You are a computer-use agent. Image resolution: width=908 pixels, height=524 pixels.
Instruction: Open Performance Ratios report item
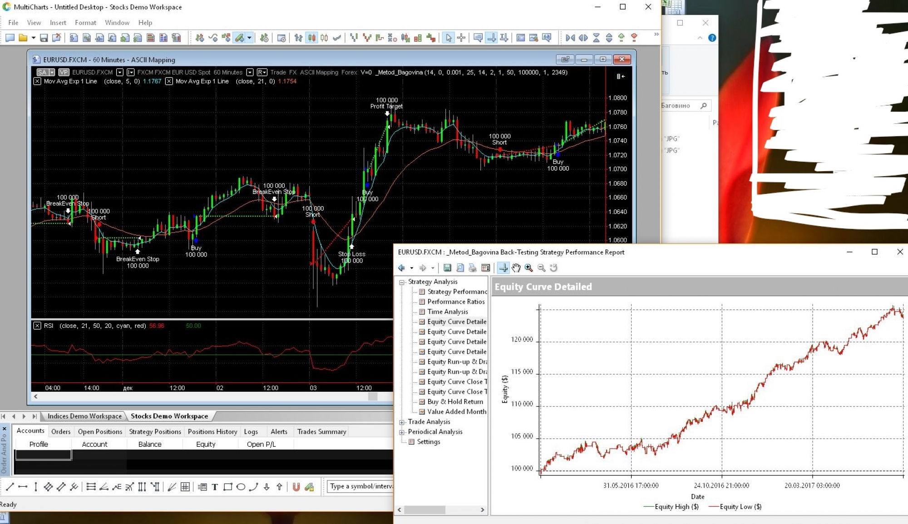(x=456, y=302)
